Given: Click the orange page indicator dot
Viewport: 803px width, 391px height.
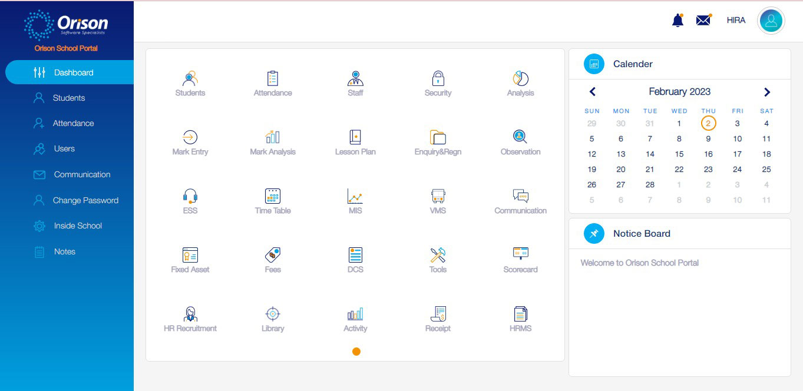Looking at the screenshot, I should pos(356,352).
